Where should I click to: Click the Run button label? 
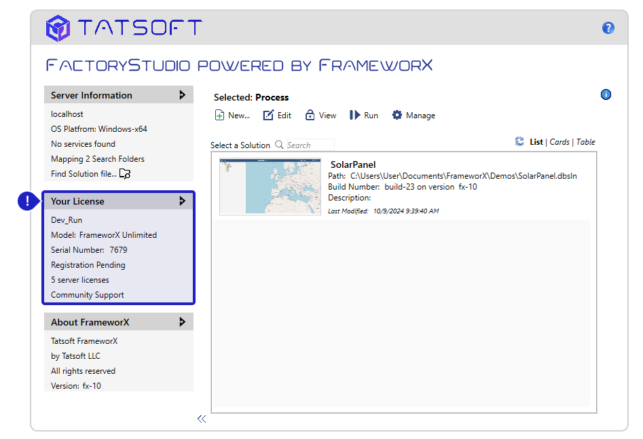371,116
